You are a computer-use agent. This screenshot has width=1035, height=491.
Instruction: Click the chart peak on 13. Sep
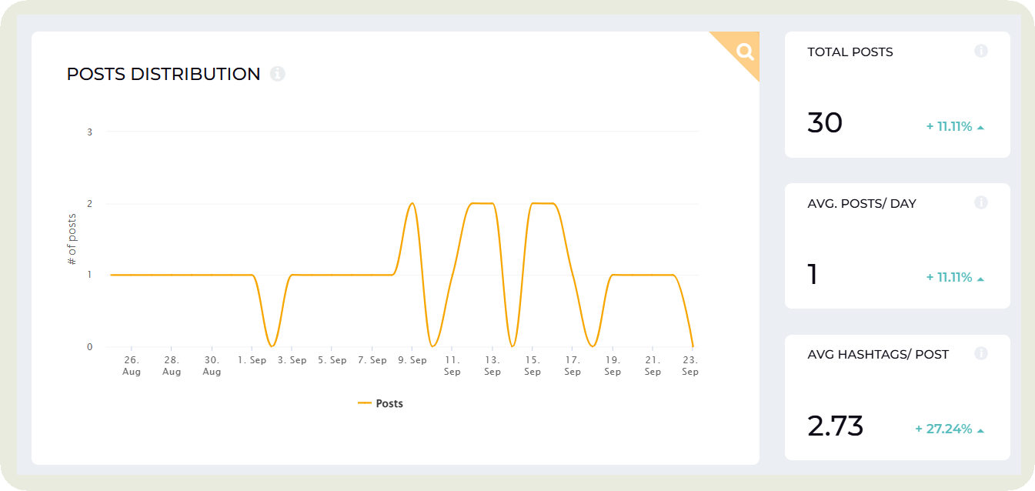click(x=485, y=202)
